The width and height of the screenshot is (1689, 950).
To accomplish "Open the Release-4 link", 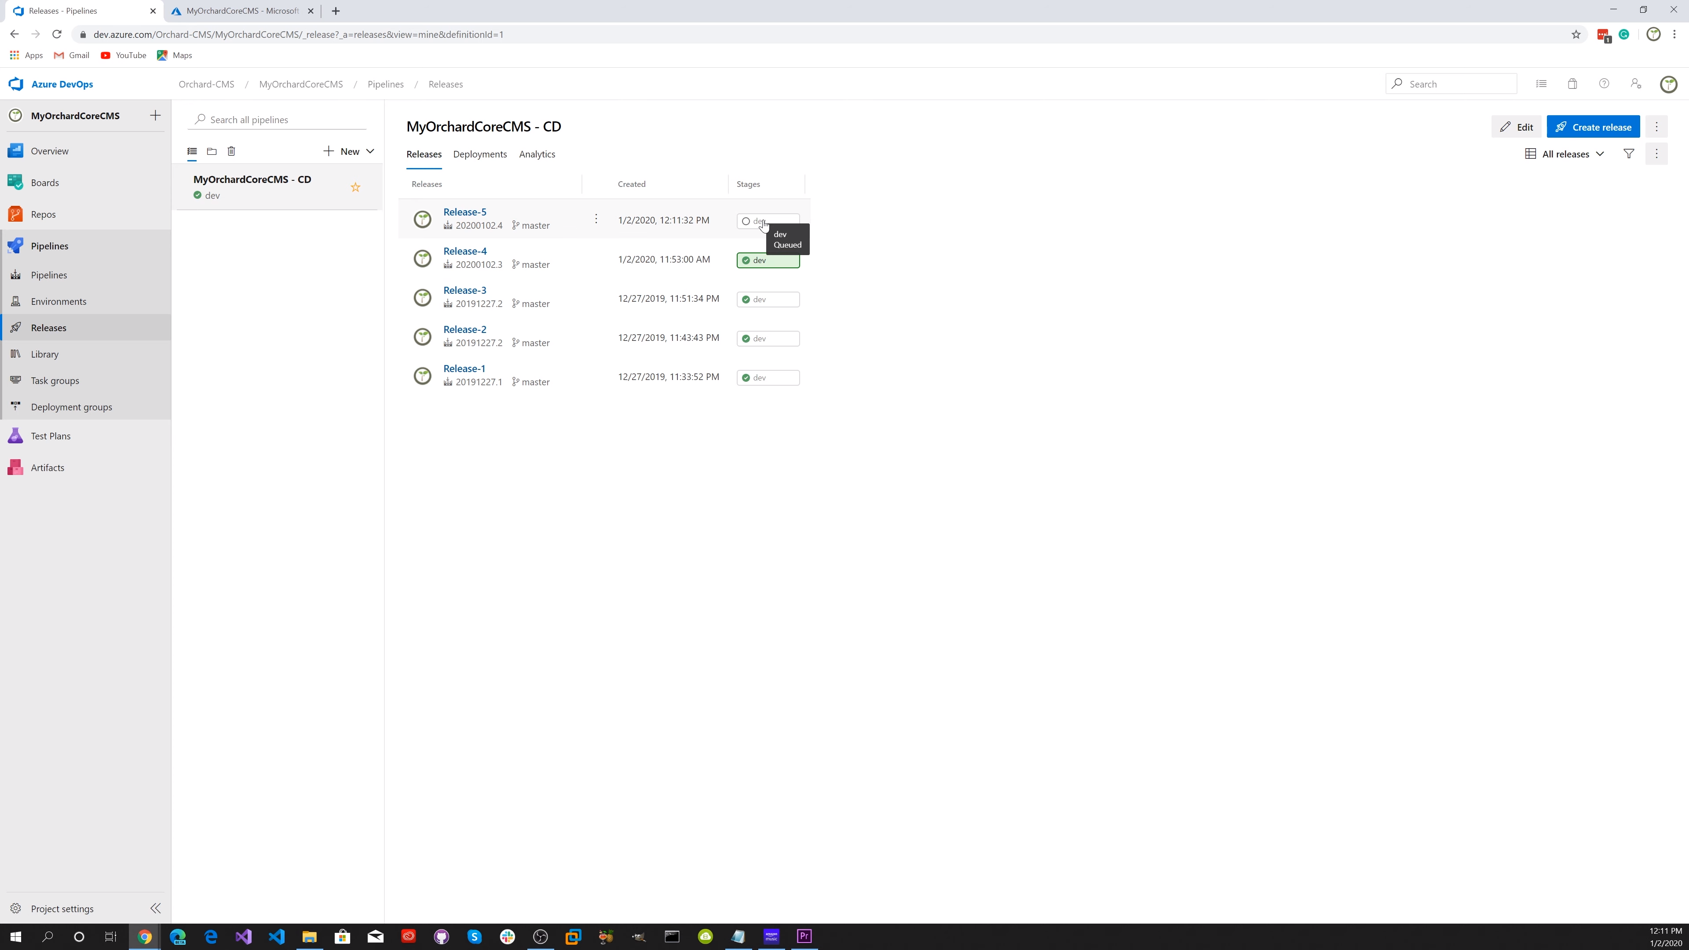I will click(465, 251).
